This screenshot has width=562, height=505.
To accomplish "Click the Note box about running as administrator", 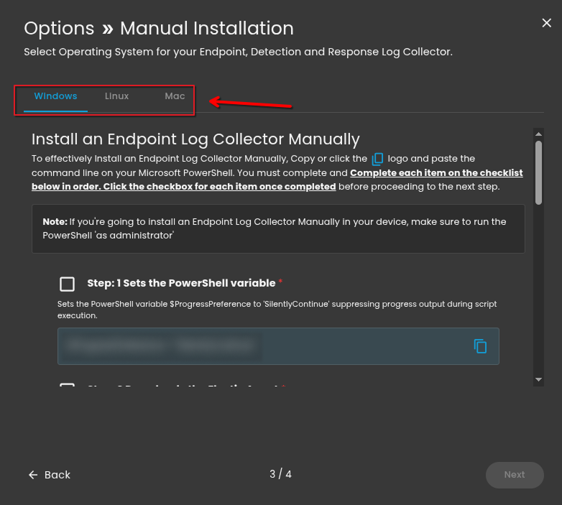I will (278, 228).
